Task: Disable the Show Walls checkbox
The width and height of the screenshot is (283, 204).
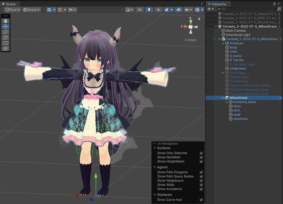Action: [201, 185]
